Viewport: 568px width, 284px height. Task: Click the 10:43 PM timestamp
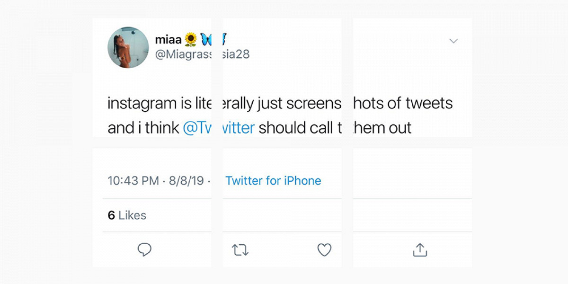click(133, 181)
